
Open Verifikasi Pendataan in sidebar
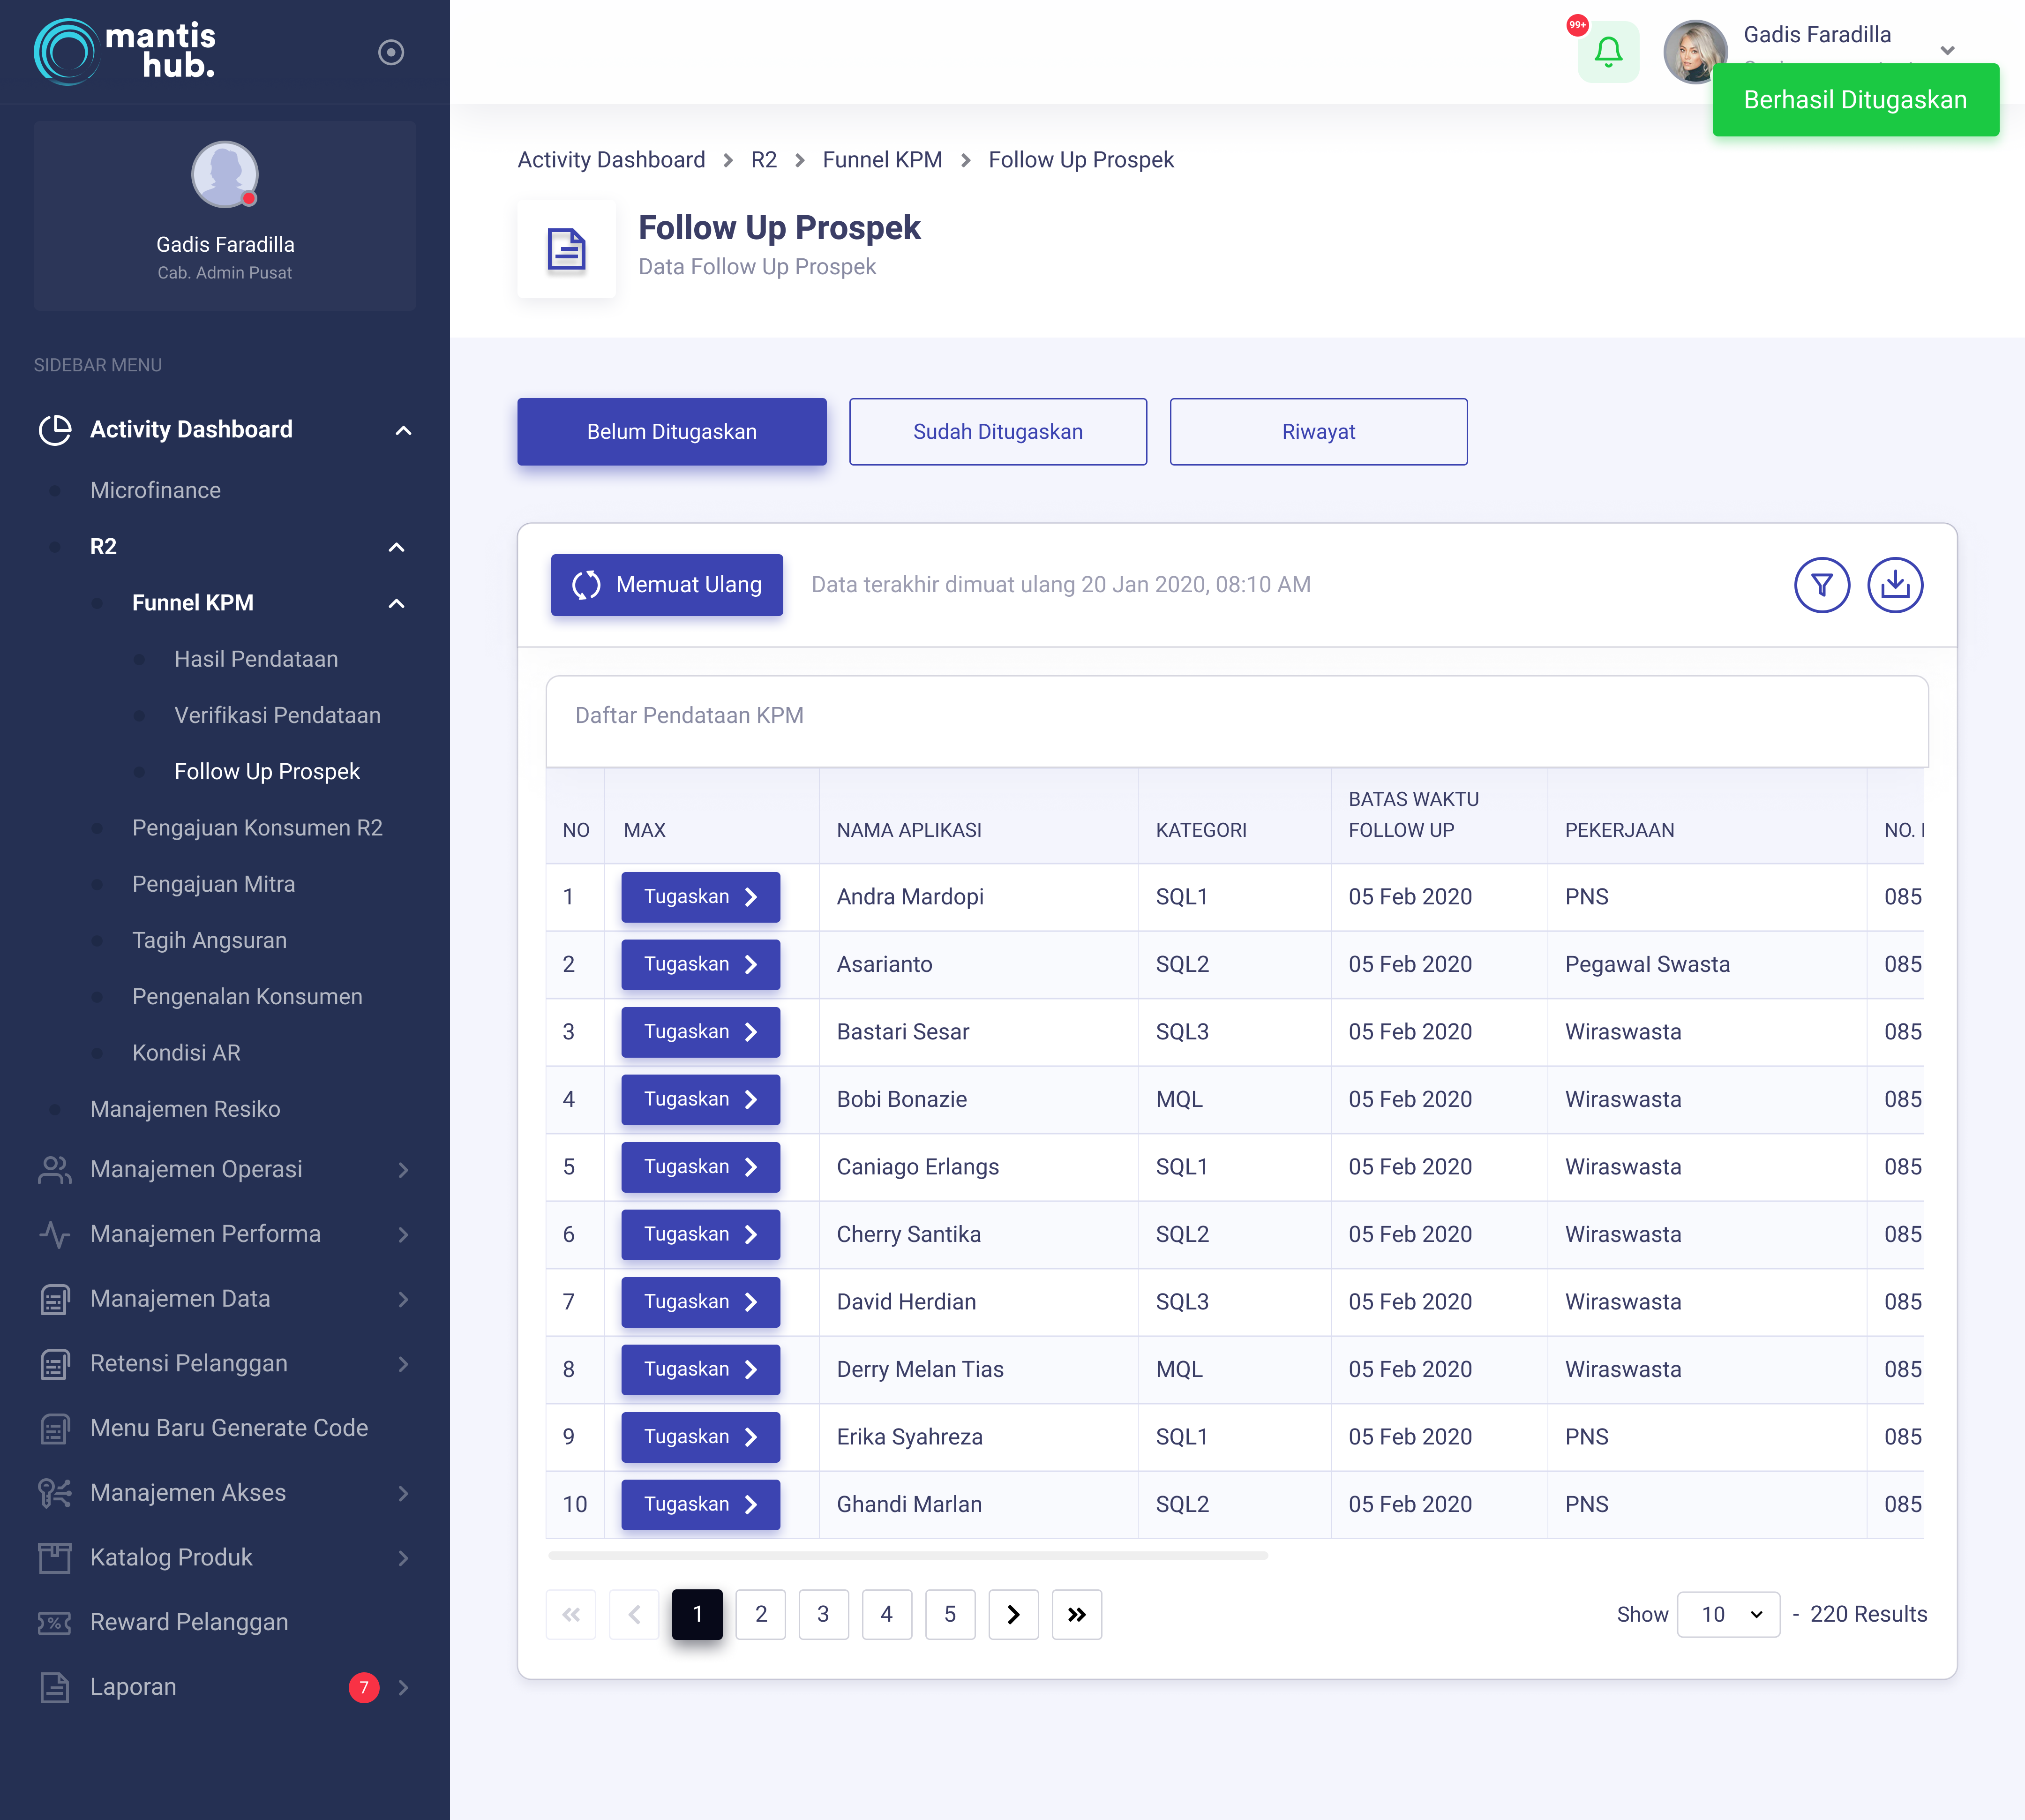[x=277, y=715]
